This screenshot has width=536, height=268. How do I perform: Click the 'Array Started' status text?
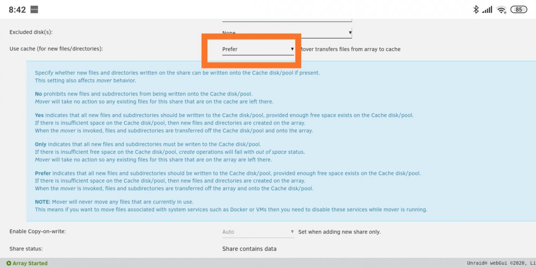click(x=30, y=263)
